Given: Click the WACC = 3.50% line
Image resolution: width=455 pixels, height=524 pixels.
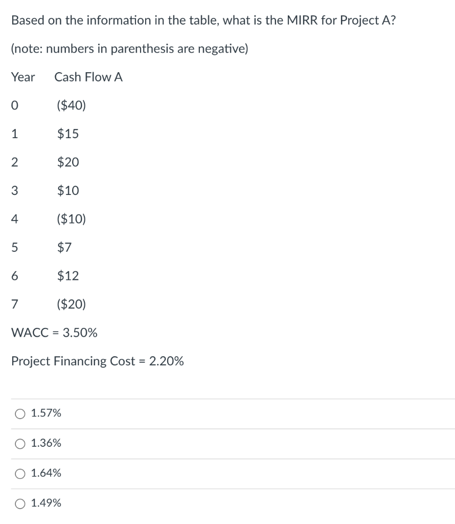Looking at the screenshot, I should click(54, 333).
